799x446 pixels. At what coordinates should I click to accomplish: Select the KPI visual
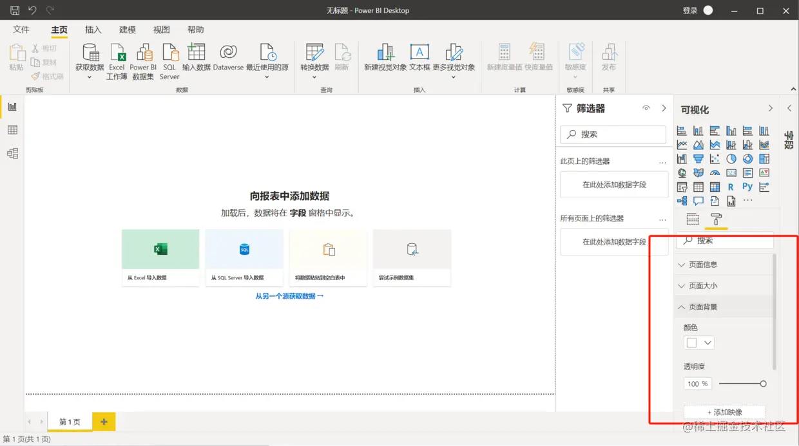point(764,173)
